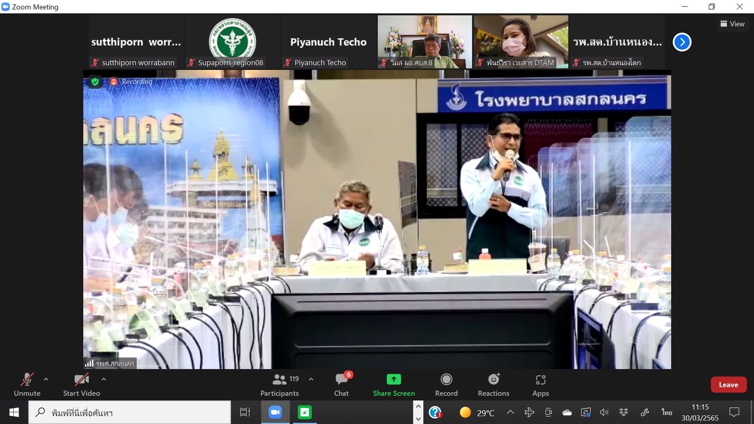Image resolution: width=754 pixels, height=424 pixels.
Task: Leave the meeting
Action: 728,385
